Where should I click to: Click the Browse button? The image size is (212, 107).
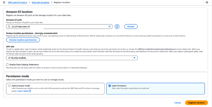point(131,27)
